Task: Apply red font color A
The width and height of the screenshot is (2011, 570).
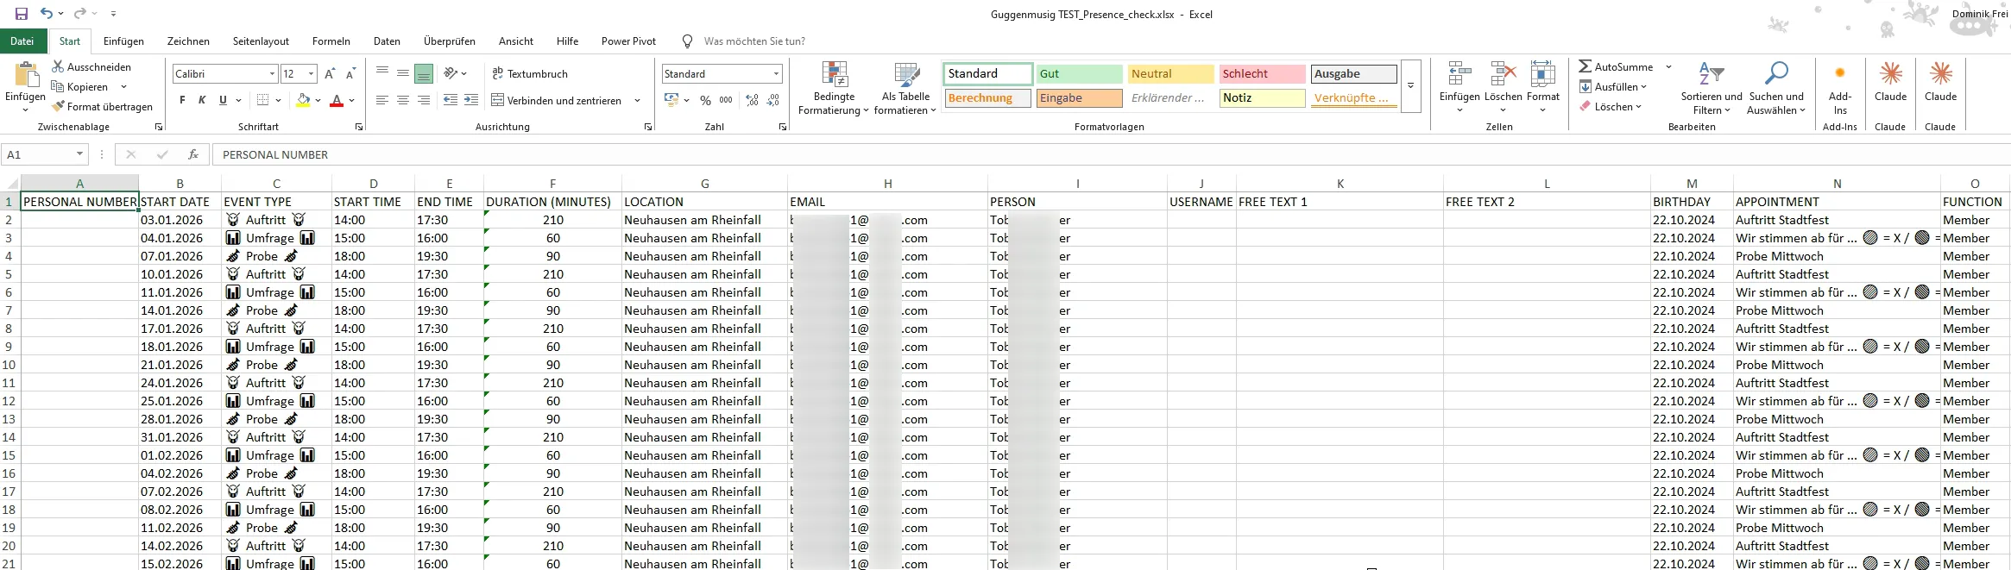Action: [x=337, y=100]
